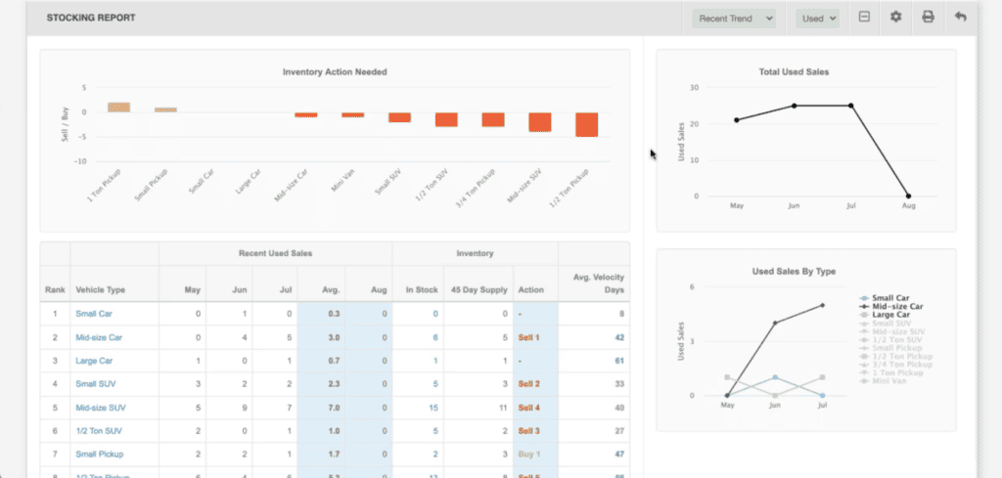Click the Jul data point in Total Used Sales

(851, 106)
